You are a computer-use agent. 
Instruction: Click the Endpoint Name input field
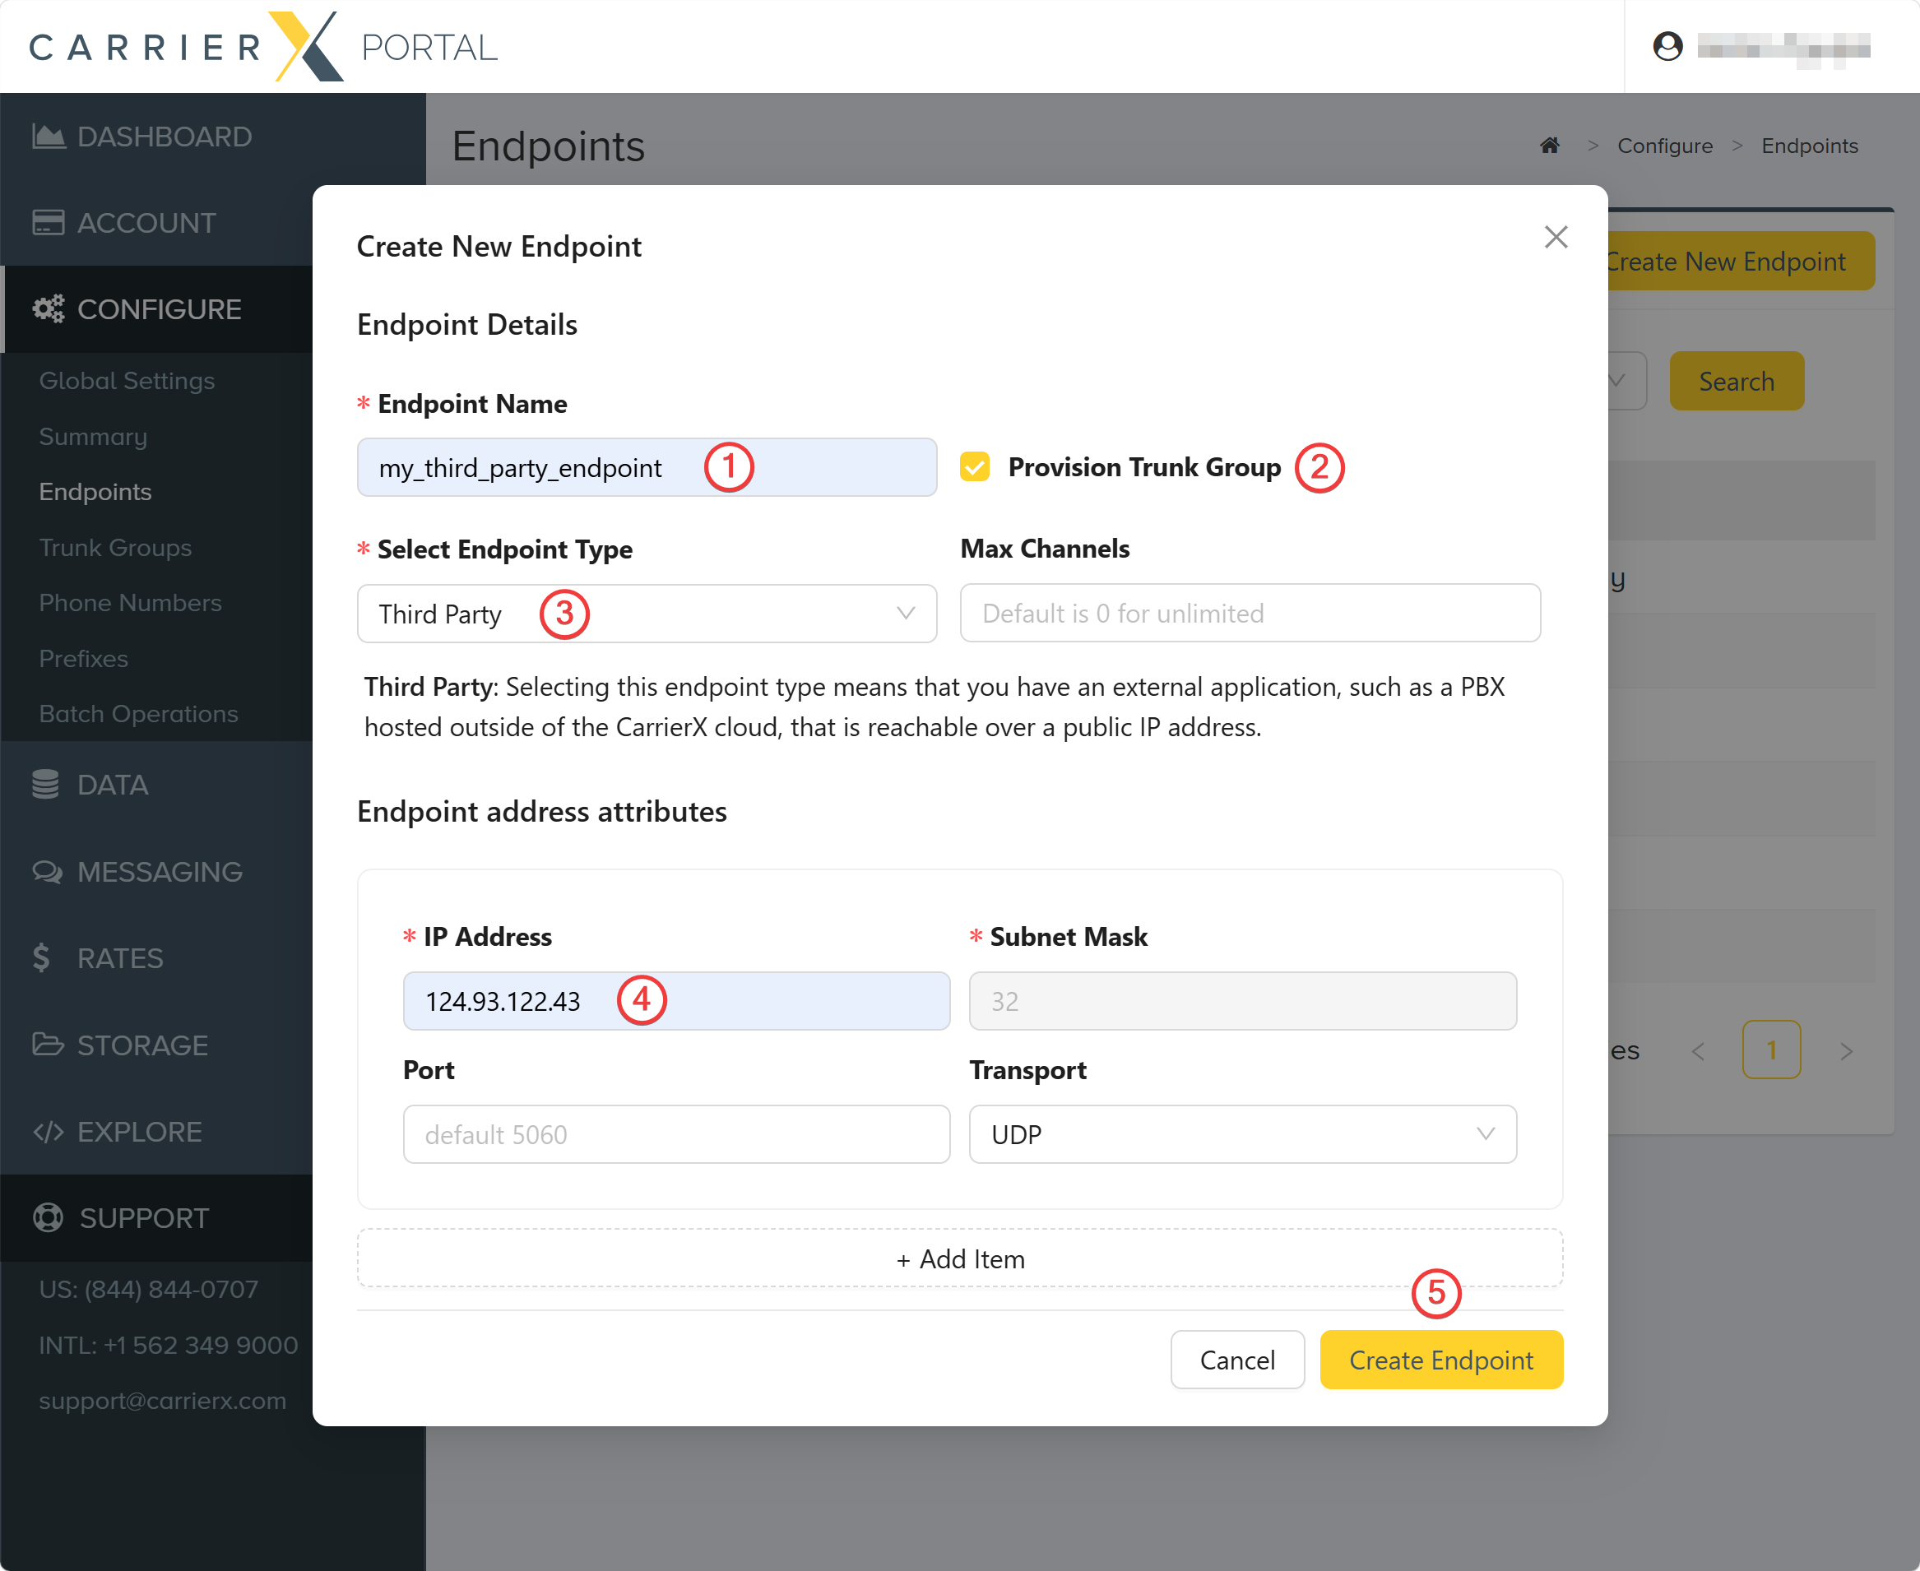click(647, 467)
